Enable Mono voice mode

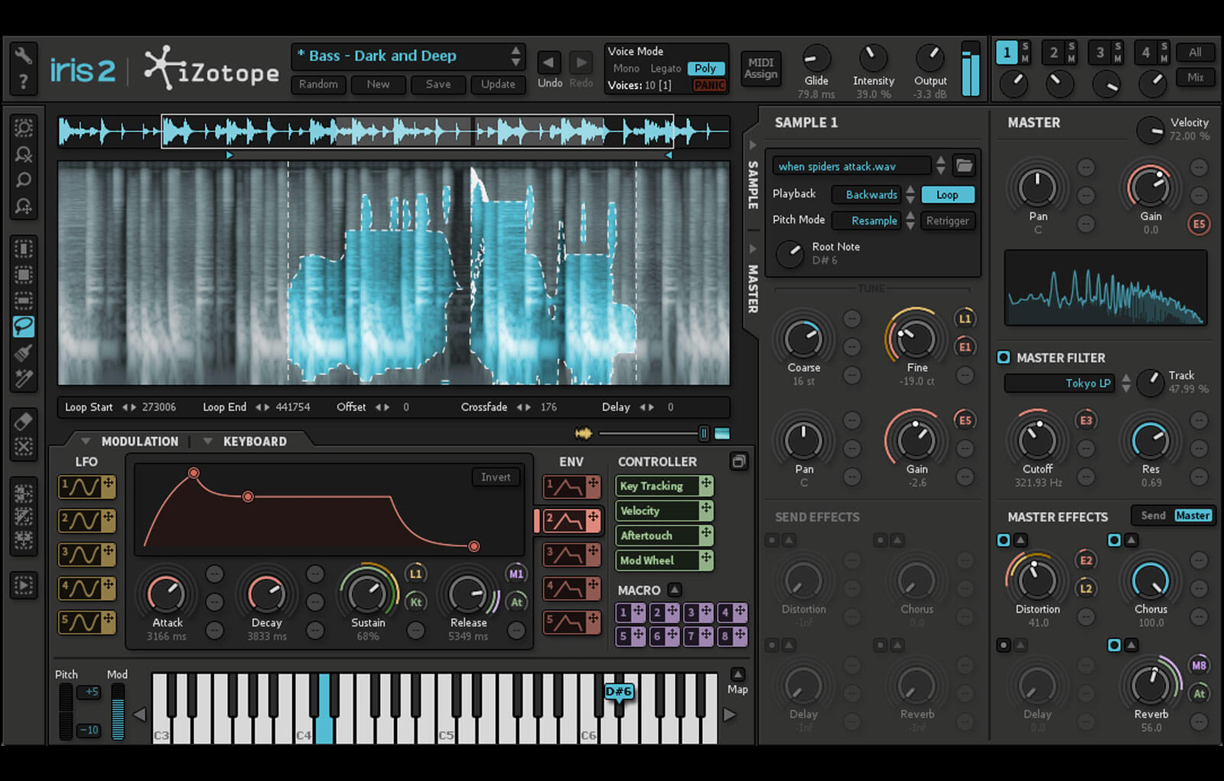[626, 68]
